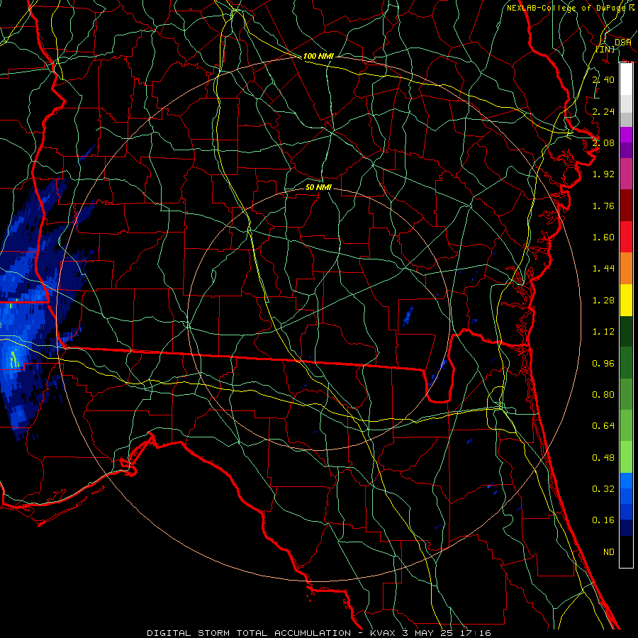Click the green swatch beside 0.96
The image size is (638, 638).
point(626,363)
